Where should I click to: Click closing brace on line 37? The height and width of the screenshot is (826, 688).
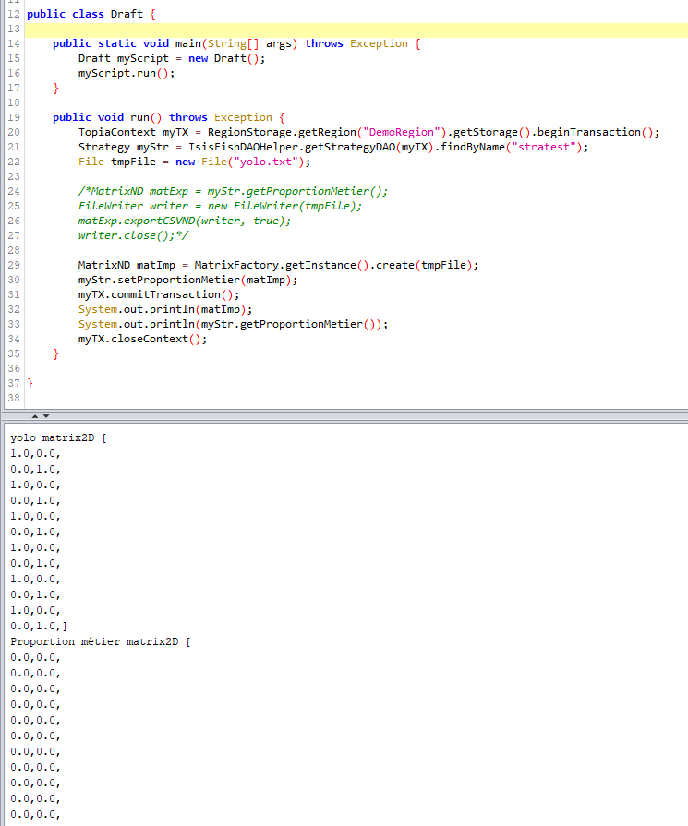click(x=30, y=383)
